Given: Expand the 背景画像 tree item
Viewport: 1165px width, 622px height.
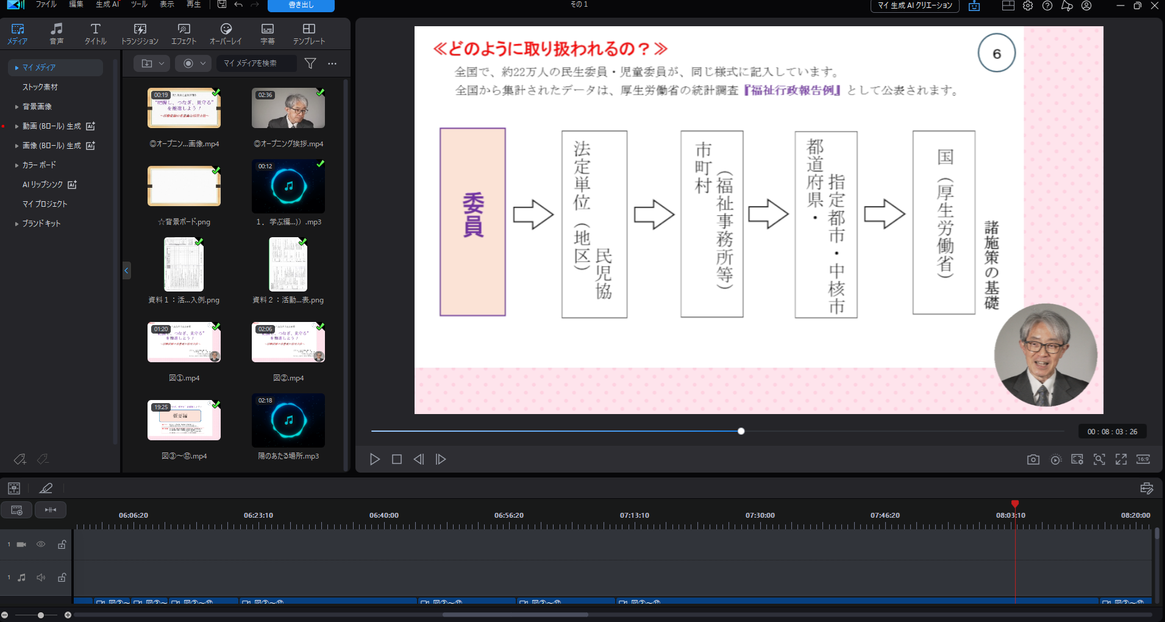Looking at the screenshot, I should coord(16,107).
